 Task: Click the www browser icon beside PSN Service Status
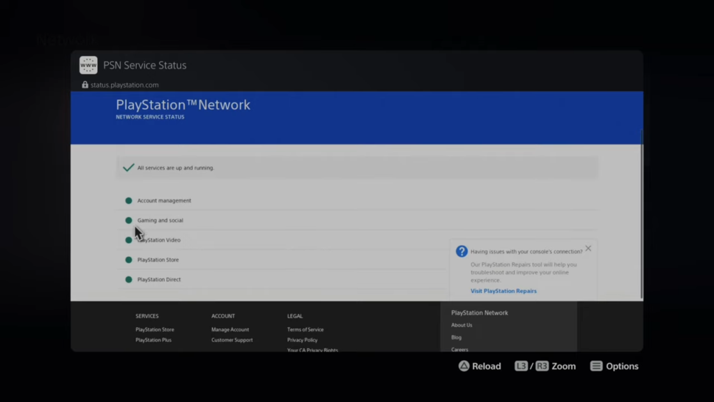pyautogui.click(x=89, y=65)
